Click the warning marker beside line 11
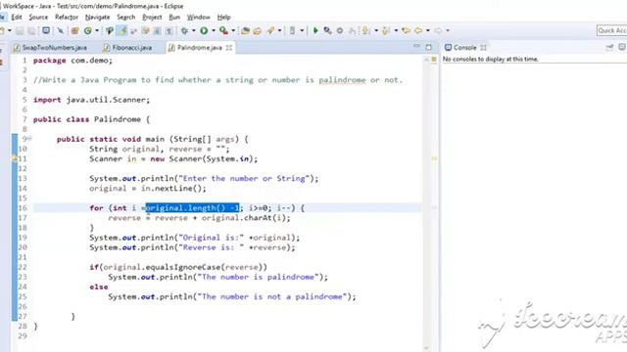627x352 pixels. click(15, 158)
